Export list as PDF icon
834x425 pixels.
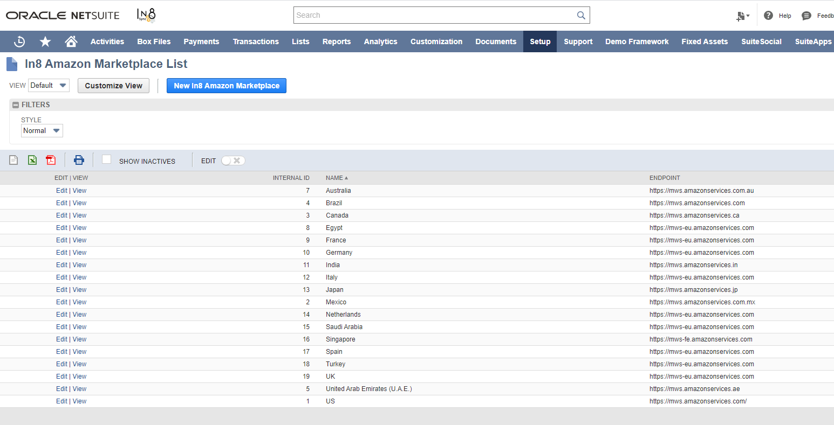[x=51, y=160]
